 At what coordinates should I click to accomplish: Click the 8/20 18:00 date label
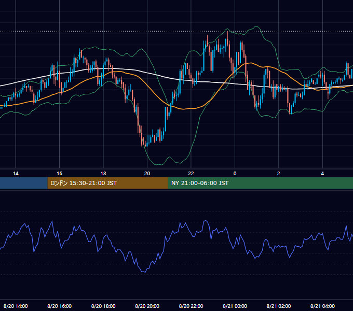coord(103,306)
